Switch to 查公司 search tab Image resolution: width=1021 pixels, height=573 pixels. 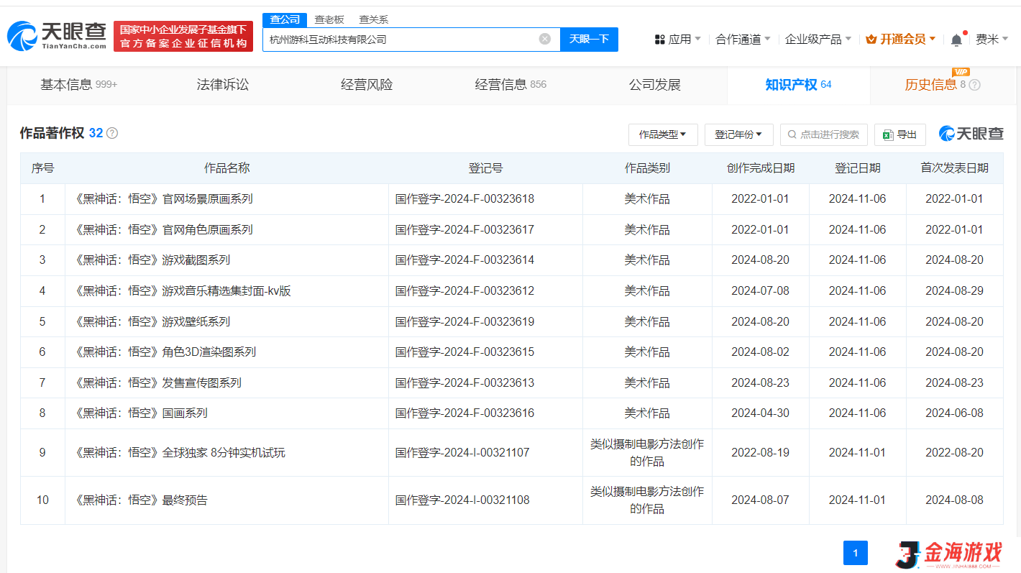coord(285,19)
